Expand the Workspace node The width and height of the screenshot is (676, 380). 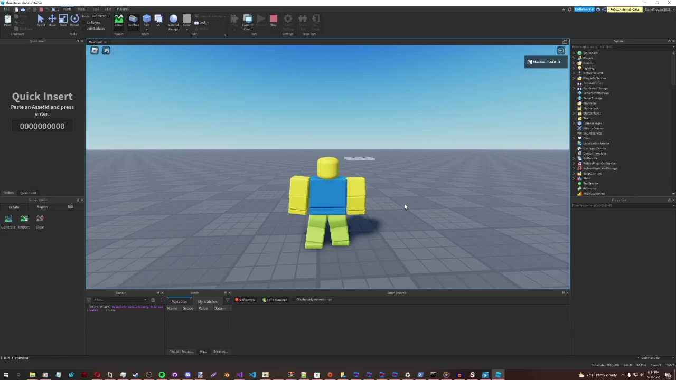coord(574,53)
